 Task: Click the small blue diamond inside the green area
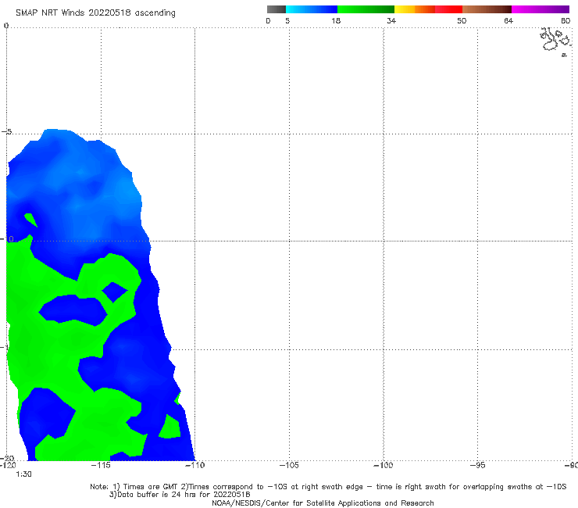(x=115, y=292)
